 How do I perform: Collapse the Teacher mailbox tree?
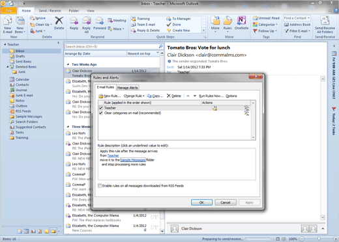[x=5, y=44]
